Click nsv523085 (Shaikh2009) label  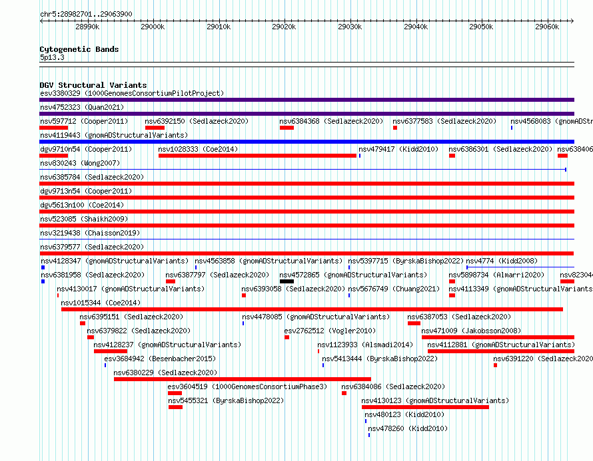coord(85,219)
